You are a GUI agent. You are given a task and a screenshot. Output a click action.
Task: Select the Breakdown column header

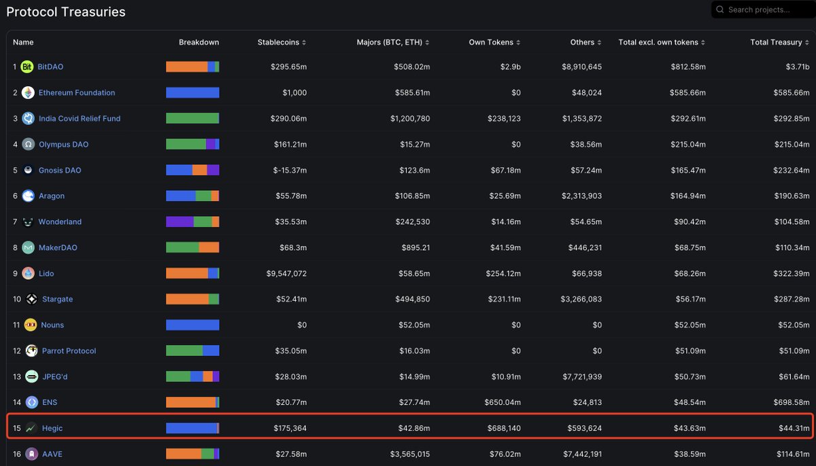(x=199, y=41)
